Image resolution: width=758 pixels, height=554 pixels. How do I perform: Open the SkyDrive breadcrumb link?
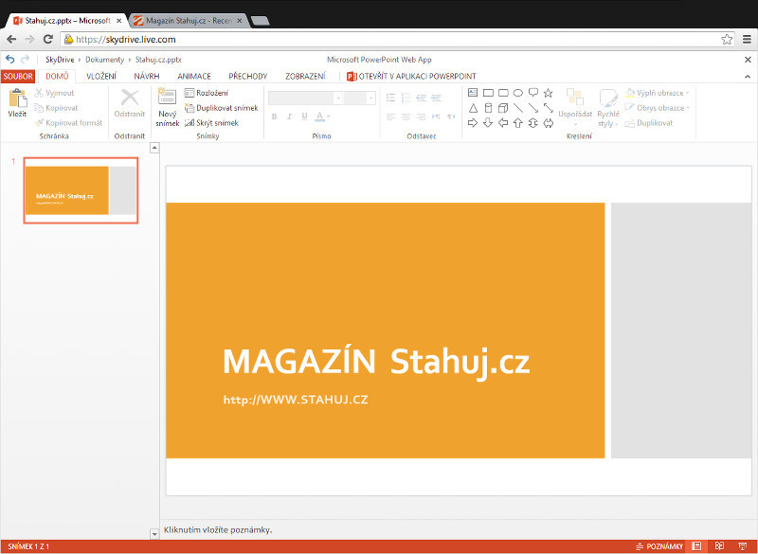click(x=60, y=60)
